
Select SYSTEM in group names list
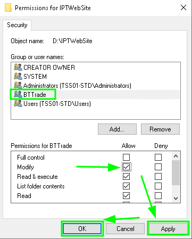click(35, 77)
